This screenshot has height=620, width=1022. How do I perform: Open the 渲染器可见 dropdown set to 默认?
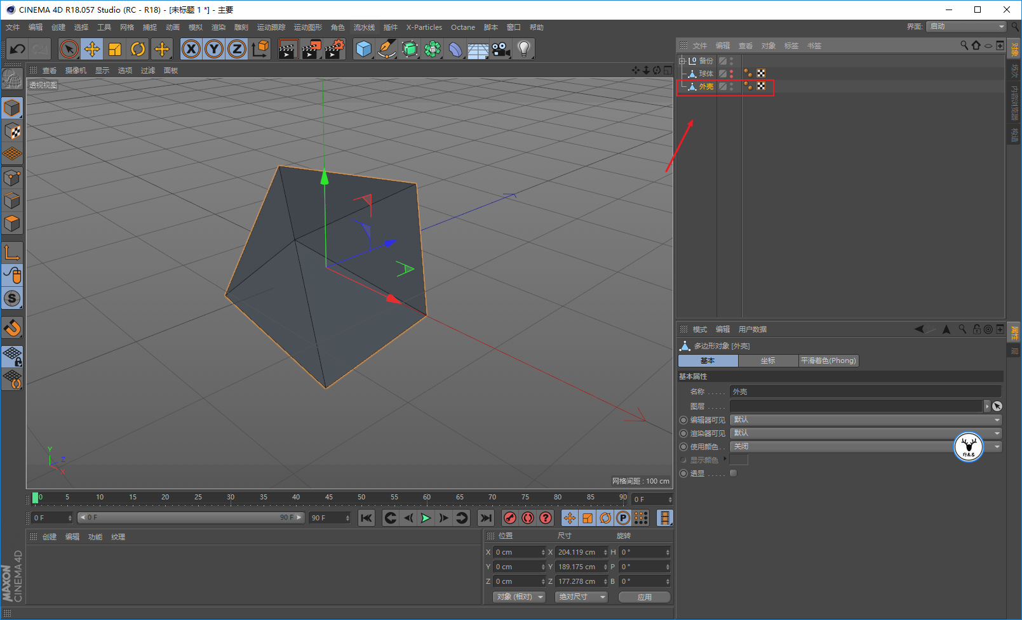pos(866,433)
